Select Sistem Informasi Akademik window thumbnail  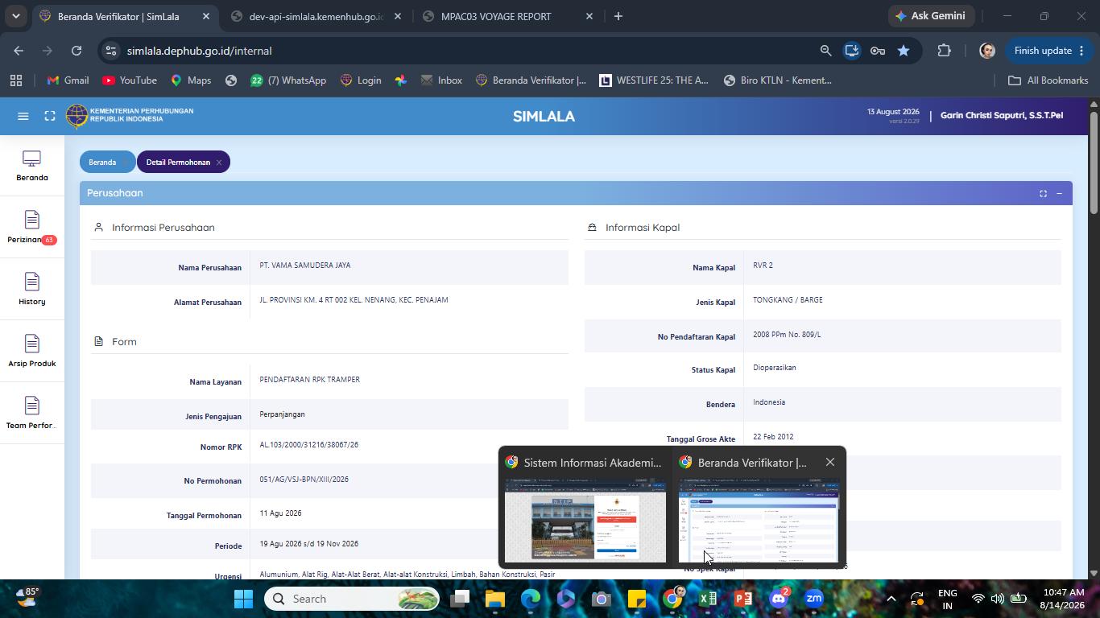click(585, 508)
